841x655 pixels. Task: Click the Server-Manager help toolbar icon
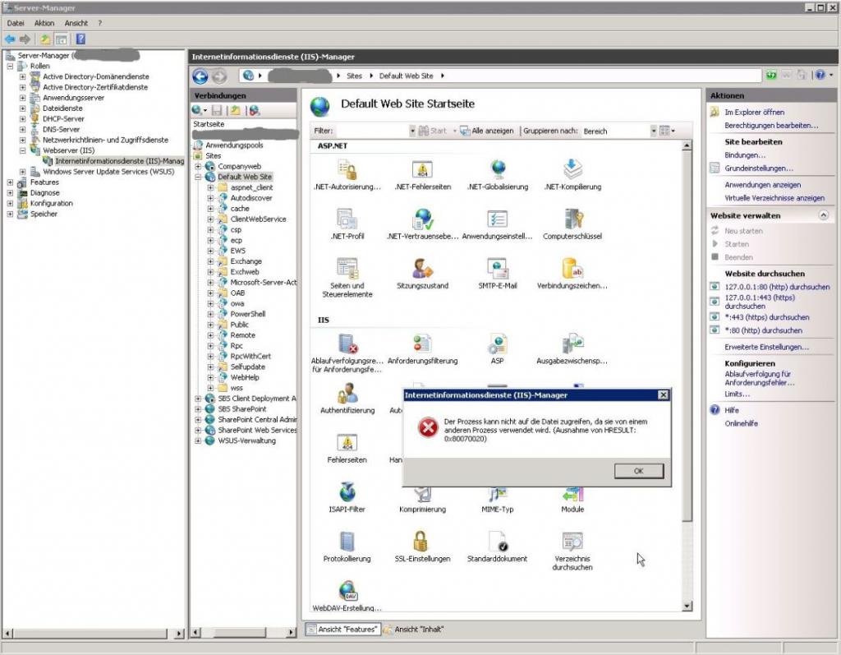point(81,39)
